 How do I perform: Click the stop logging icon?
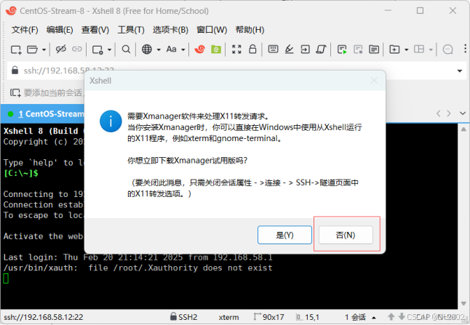(358, 49)
